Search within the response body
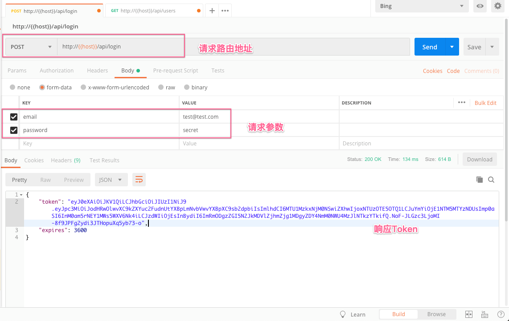The height and width of the screenshot is (321, 509). point(491,180)
